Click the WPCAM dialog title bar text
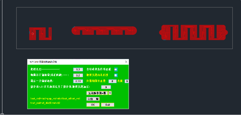Screen dimensions: 241x115 43,62
